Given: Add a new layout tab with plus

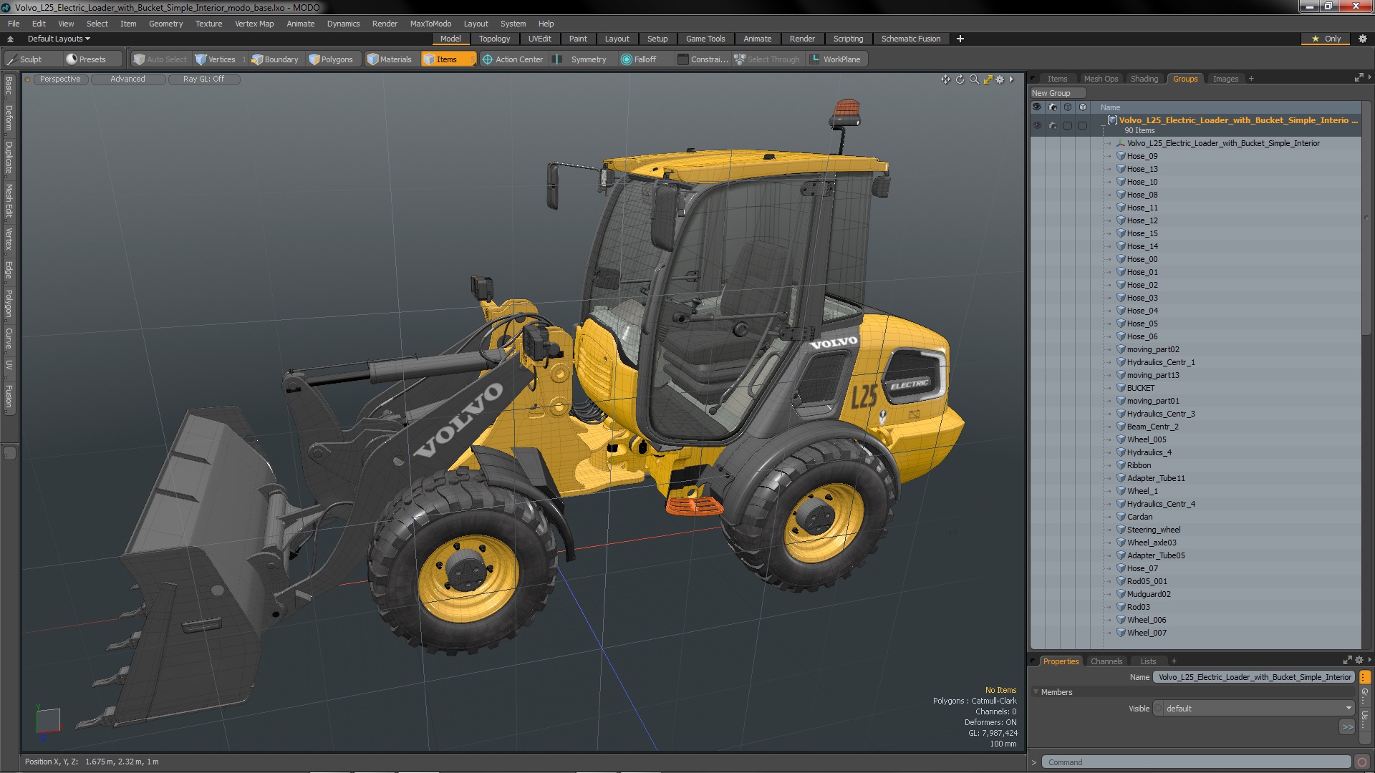Looking at the screenshot, I should (960, 39).
